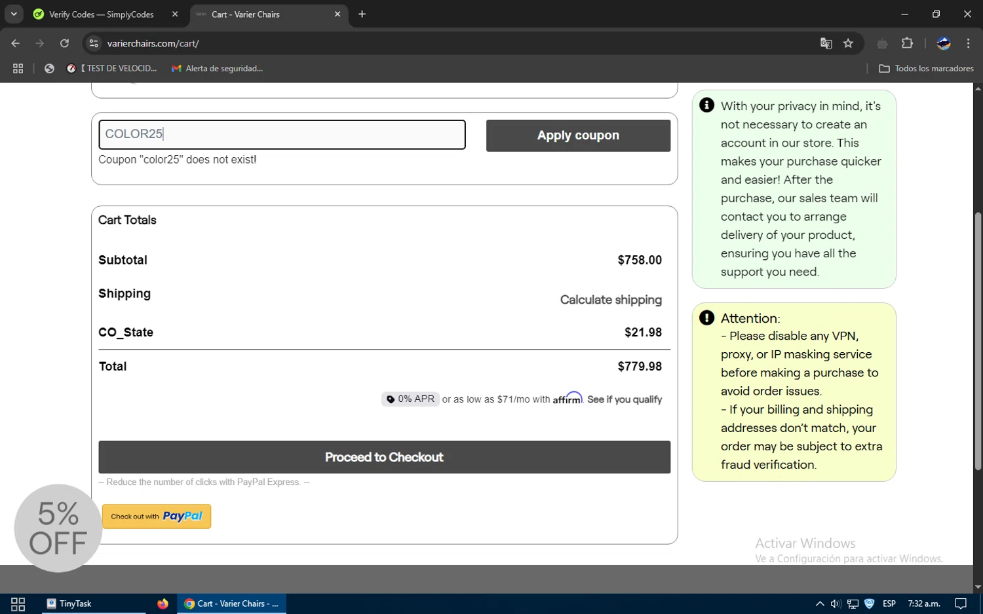
Task: Open the extensions puzzle icon
Action: click(x=907, y=43)
